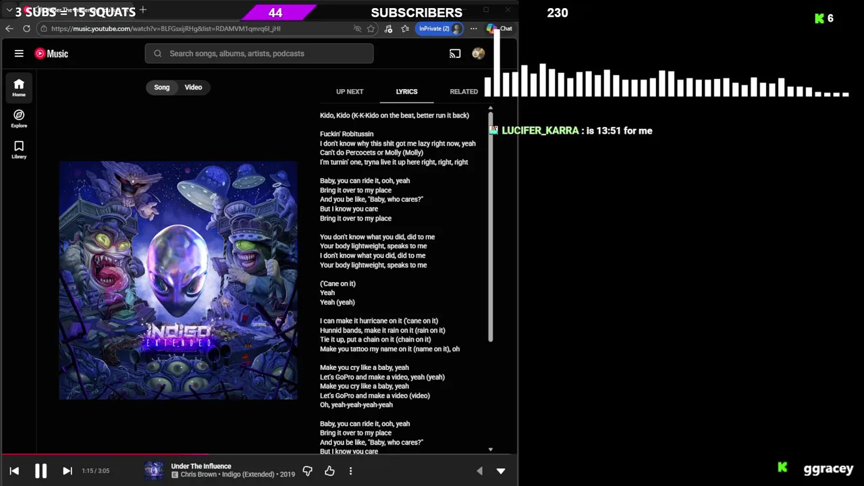Open a new browser tab
The height and width of the screenshot is (486, 864).
pos(142,10)
